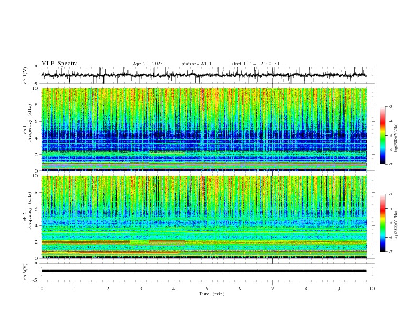This screenshot has width=419, height=324.
Task: Click the "ch.3(V)" axis label
Action: click(25, 272)
